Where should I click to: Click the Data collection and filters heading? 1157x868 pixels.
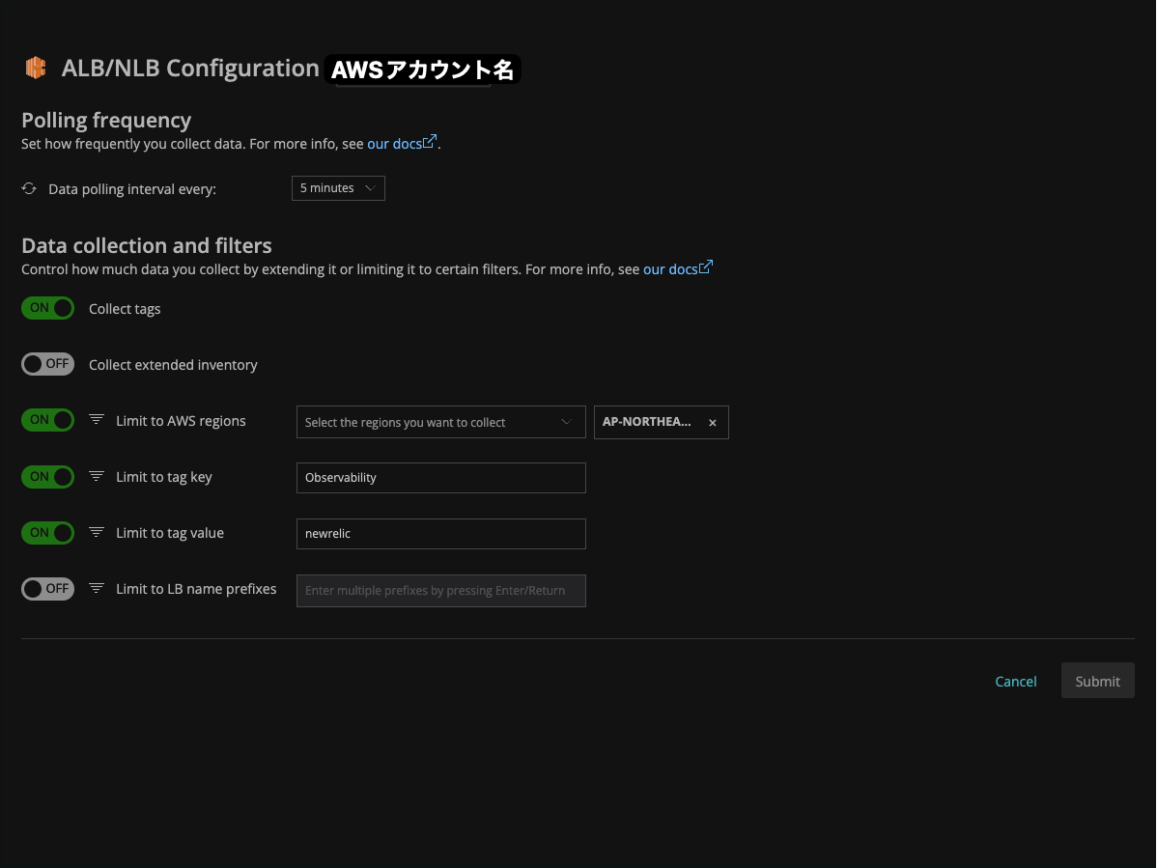[x=147, y=245]
